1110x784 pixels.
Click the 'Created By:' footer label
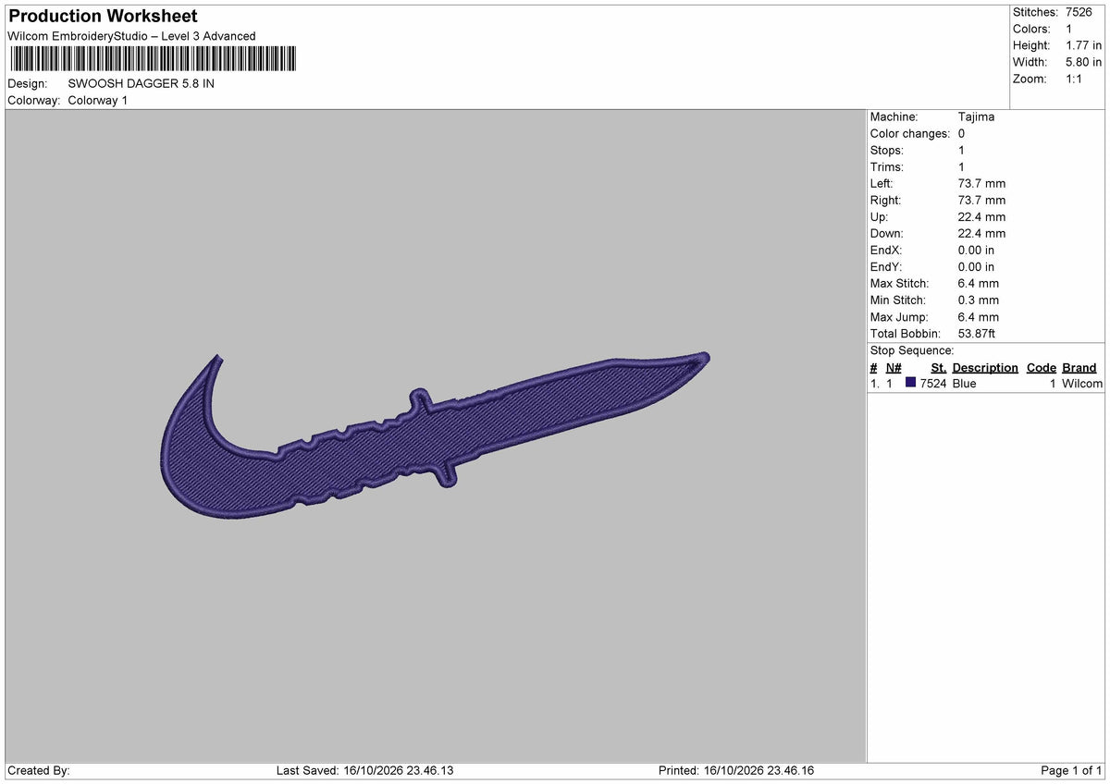pyautogui.click(x=39, y=771)
